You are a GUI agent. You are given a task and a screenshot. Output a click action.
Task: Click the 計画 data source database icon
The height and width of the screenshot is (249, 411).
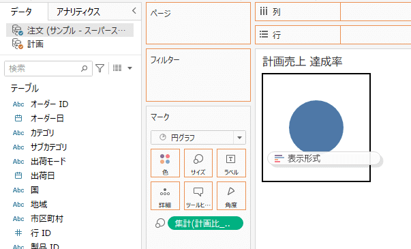(18, 44)
